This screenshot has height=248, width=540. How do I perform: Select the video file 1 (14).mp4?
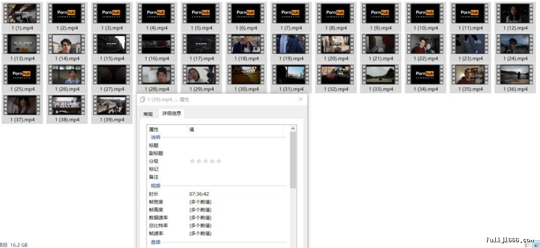pos(67,47)
